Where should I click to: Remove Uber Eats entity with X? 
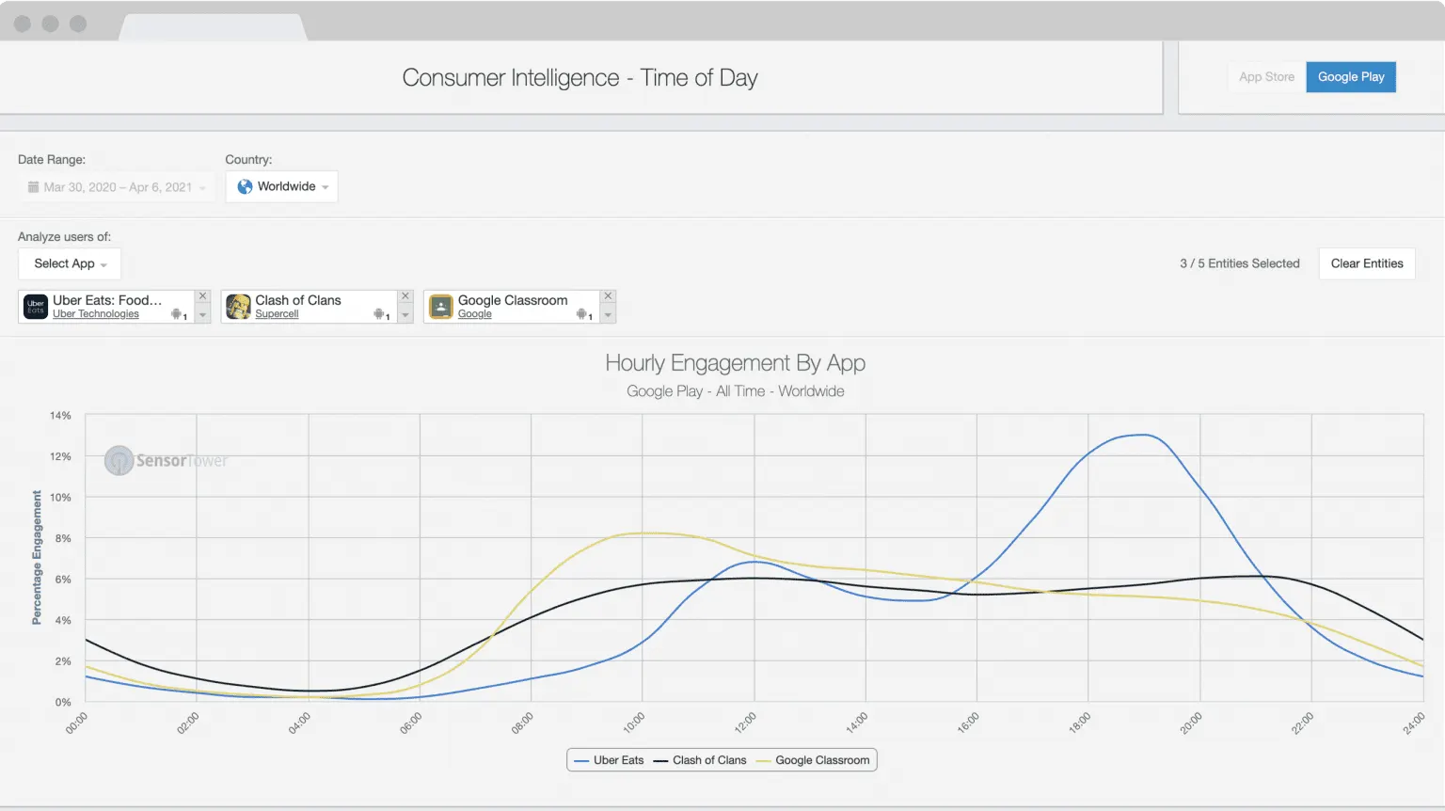pos(202,296)
